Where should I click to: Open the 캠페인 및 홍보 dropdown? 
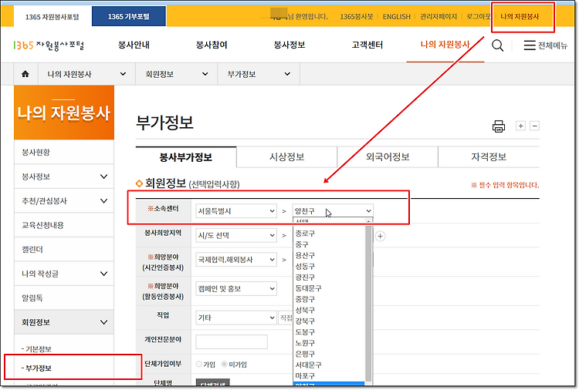pyautogui.click(x=236, y=288)
